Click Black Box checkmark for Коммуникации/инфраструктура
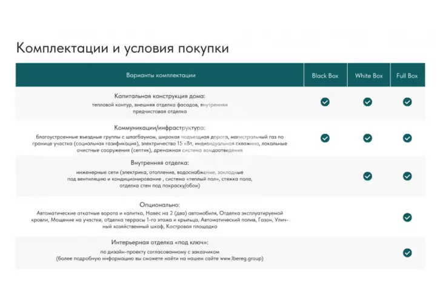 click(x=325, y=138)
